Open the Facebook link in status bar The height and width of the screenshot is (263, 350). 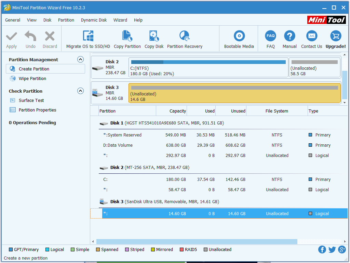point(322,249)
